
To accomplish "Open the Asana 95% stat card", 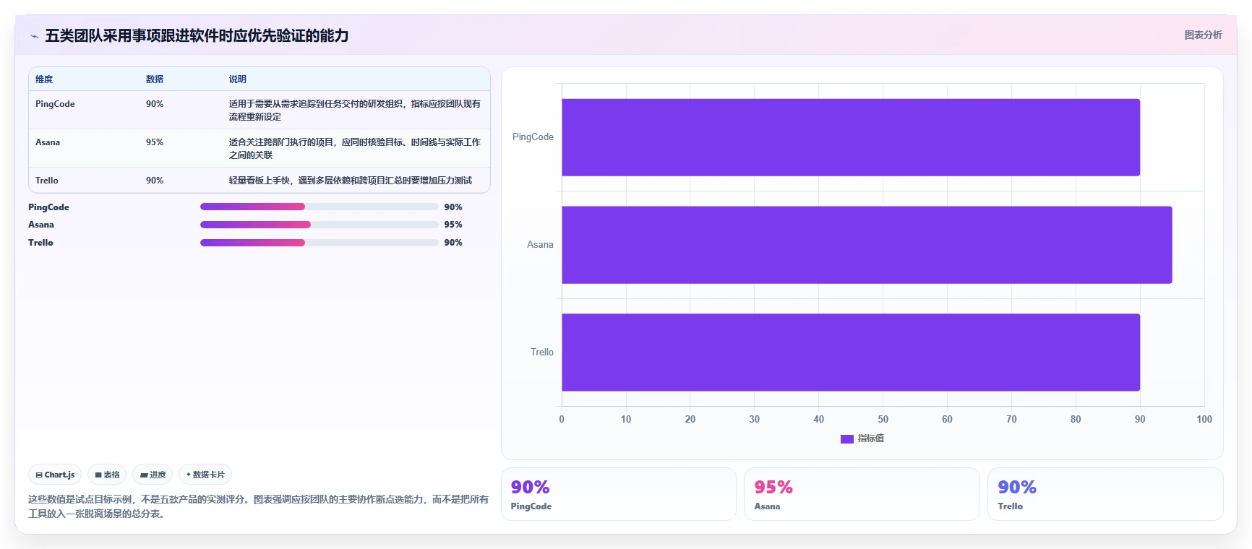I will pos(862,494).
